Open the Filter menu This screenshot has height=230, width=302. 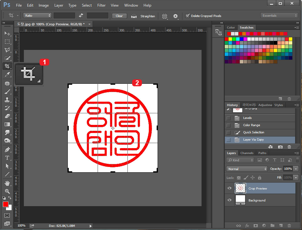(101, 5)
